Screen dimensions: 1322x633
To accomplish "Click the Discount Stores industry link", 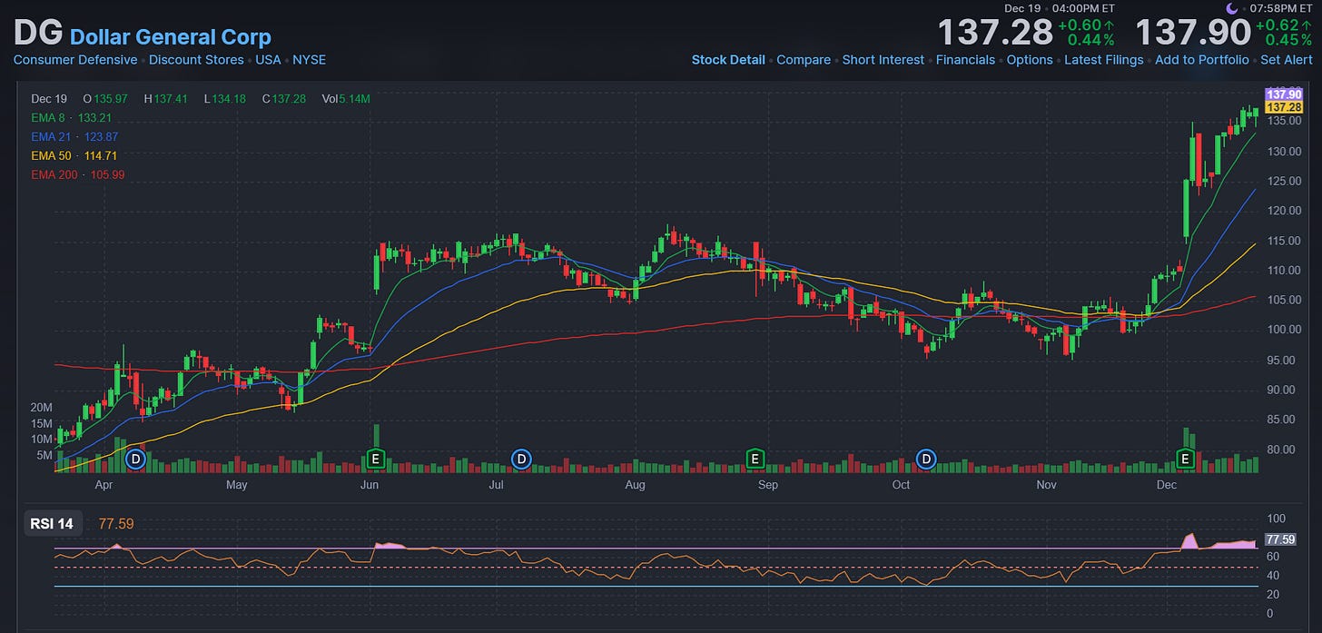I will (x=196, y=60).
